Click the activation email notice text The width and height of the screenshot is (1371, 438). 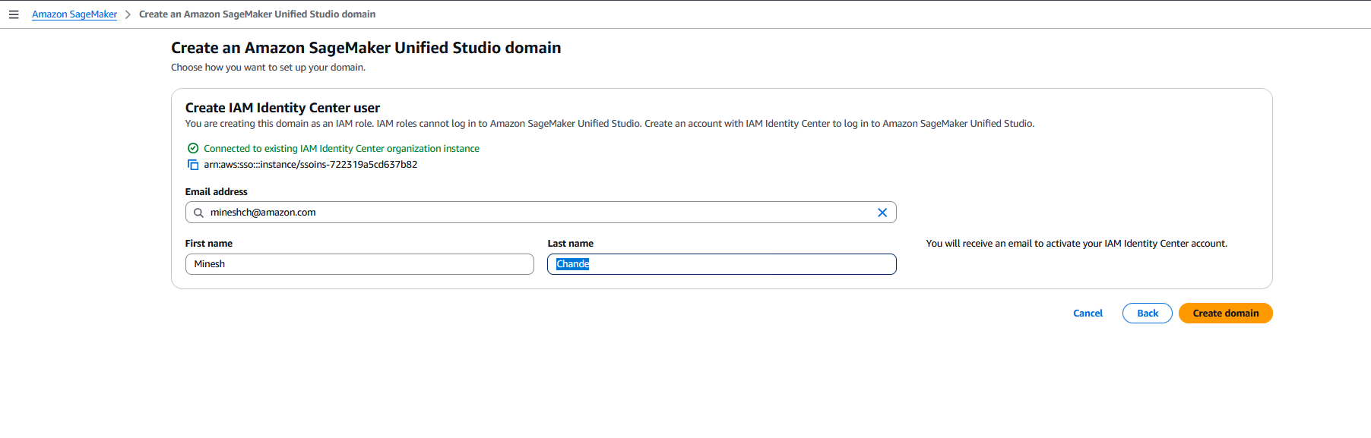point(1076,244)
